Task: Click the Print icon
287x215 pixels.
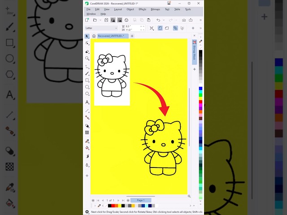Action: coord(126,20)
